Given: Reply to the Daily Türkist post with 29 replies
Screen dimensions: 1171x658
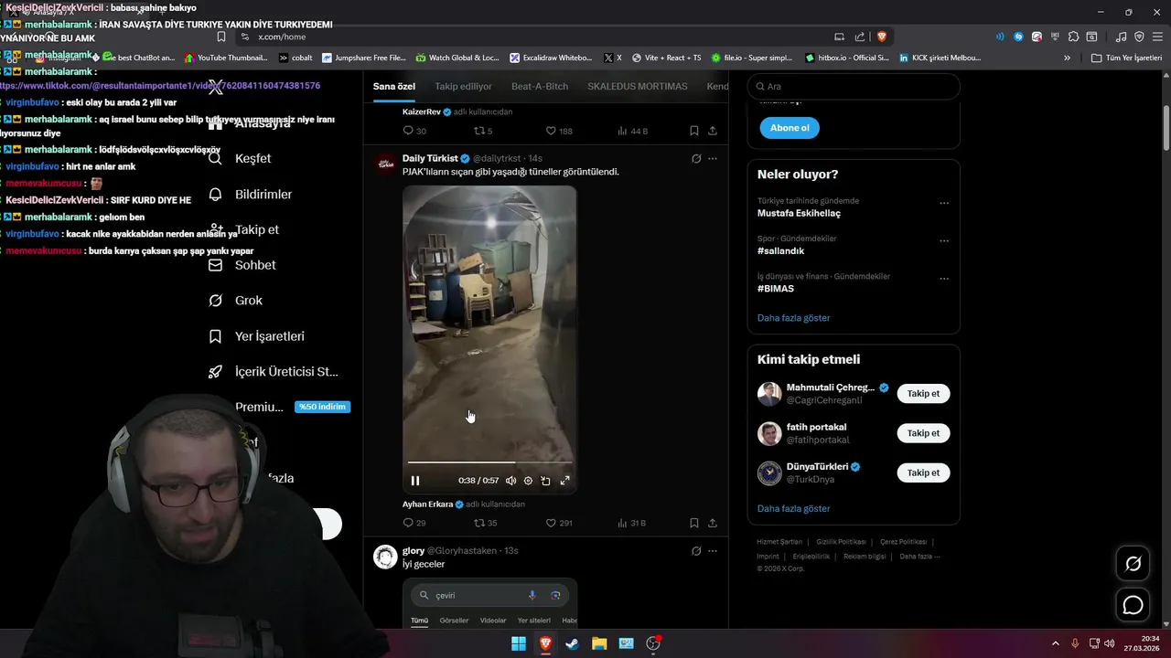Looking at the screenshot, I should click(414, 523).
